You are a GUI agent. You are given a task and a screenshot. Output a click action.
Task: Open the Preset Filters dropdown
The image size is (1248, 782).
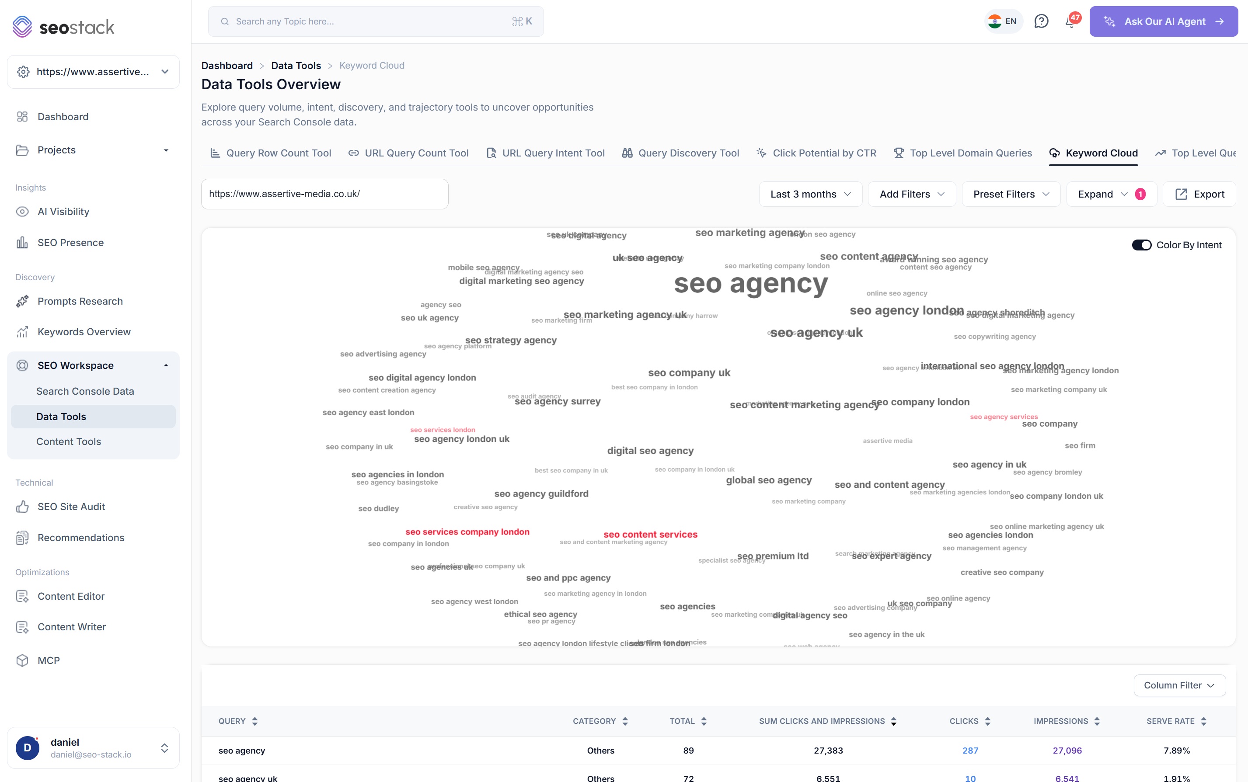coord(1011,194)
